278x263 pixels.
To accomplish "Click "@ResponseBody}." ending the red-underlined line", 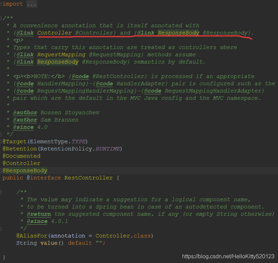I will click(228, 33).
